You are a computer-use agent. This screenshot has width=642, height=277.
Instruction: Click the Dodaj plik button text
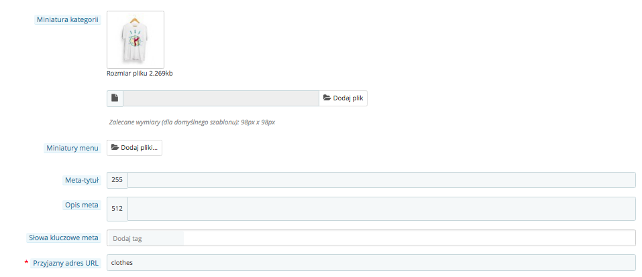[x=348, y=98]
